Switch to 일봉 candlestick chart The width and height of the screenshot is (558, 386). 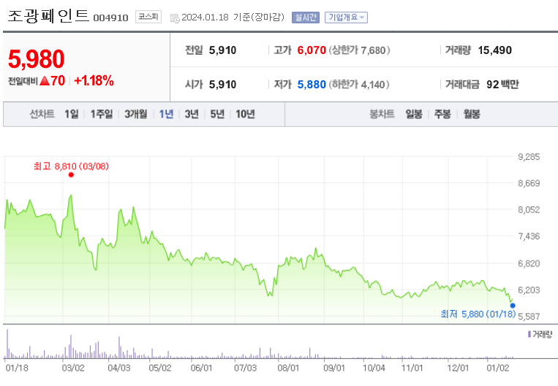click(x=414, y=114)
